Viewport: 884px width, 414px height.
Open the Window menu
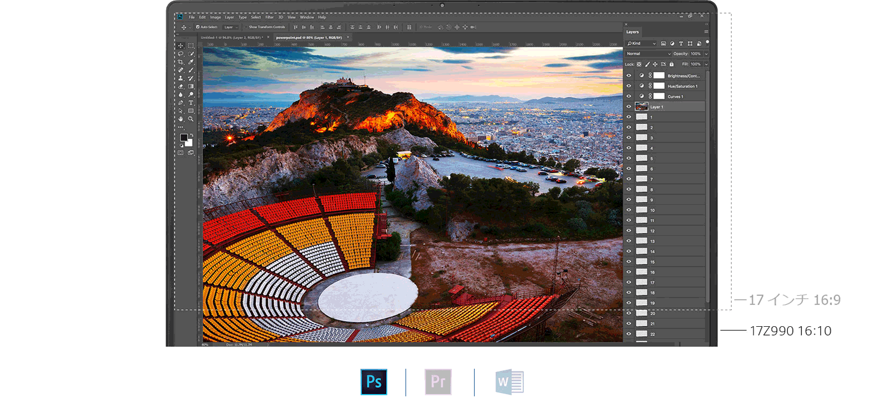(x=307, y=17)
